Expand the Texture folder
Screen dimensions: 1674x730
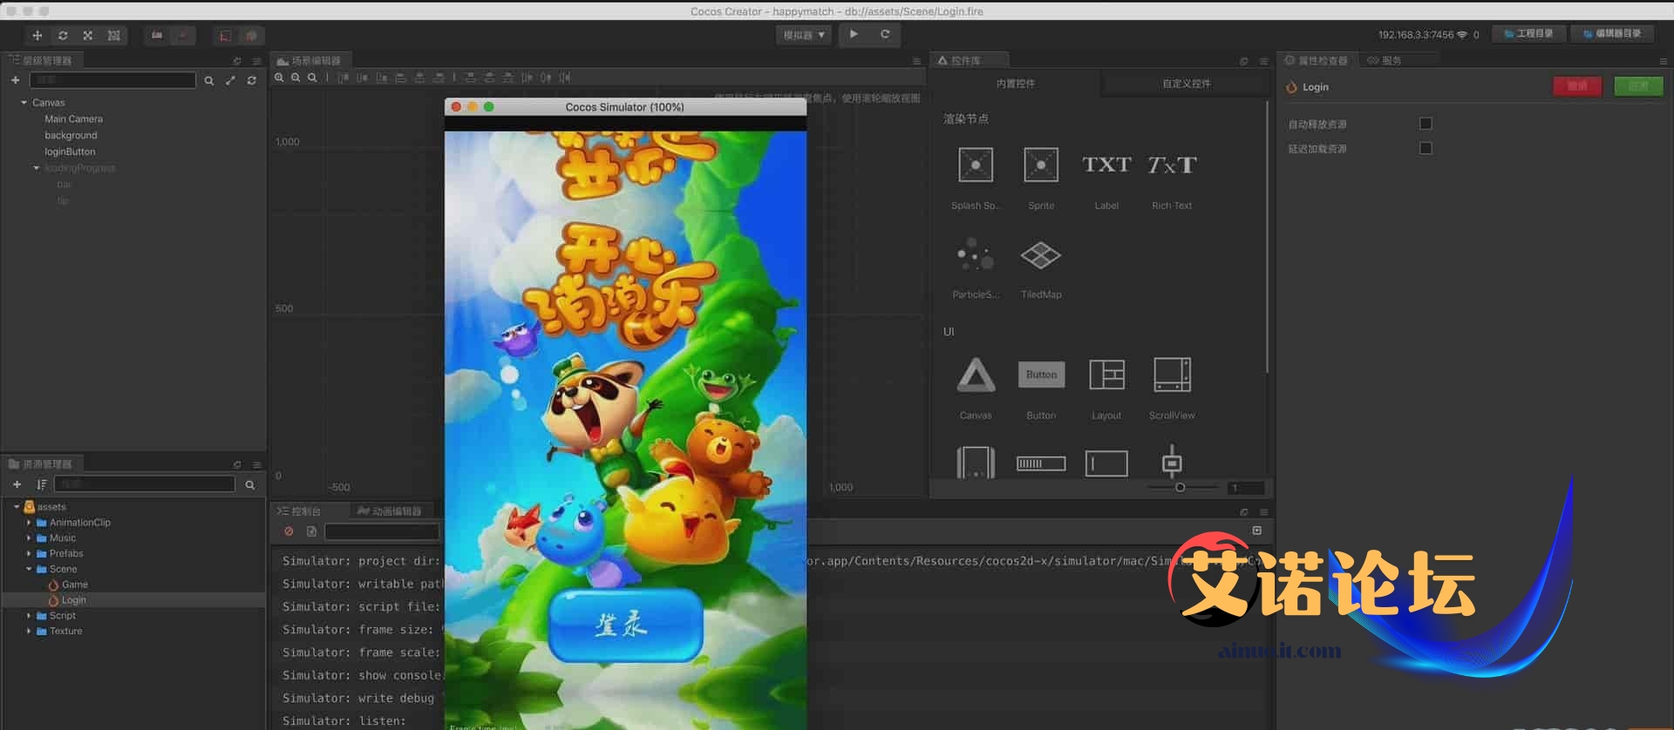point(29,632)
